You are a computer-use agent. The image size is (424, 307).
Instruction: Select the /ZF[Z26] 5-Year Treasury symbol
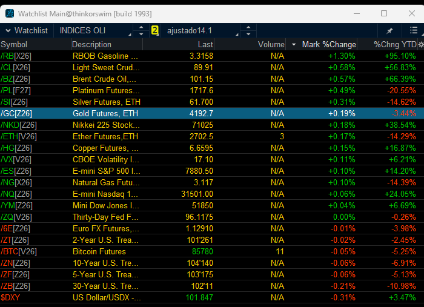tap(15, 274)
